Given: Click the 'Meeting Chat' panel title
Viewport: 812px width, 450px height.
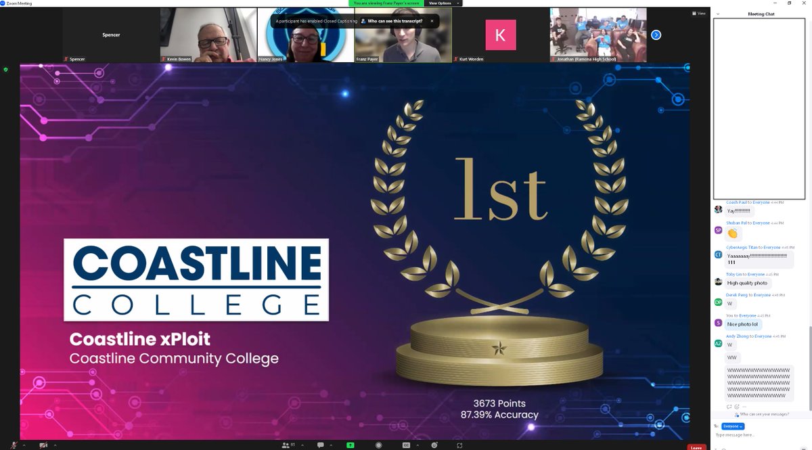Looking at the screenshot, I should 761,14.
